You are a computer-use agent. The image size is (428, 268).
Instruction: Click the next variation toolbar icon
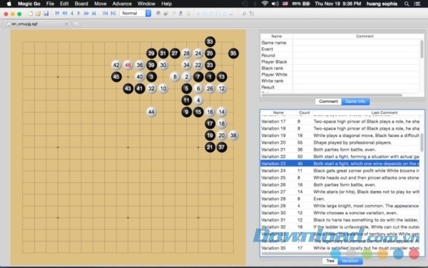pyautogui.click(x=113, y=14)
